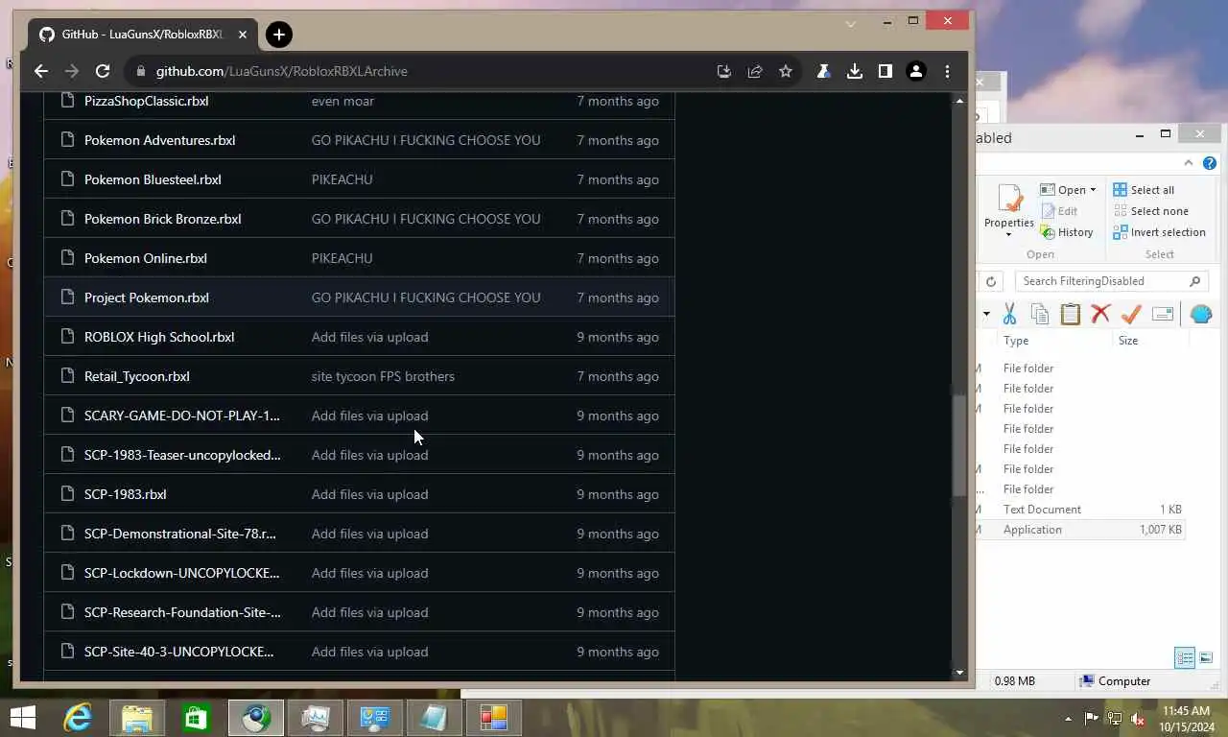Open the browser tab search chevron

point(850,22)
